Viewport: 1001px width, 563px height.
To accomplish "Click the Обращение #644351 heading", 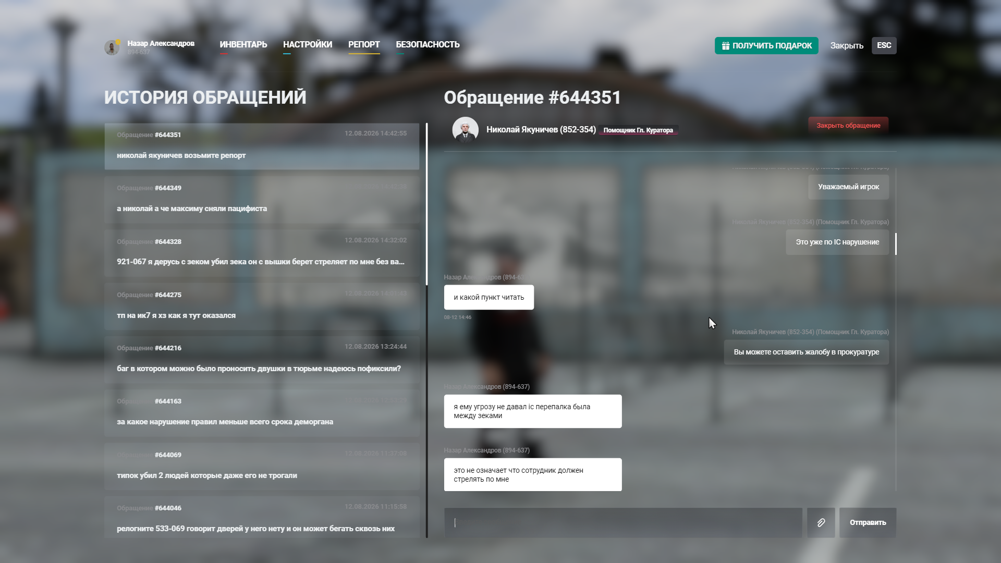I will 532,97.
